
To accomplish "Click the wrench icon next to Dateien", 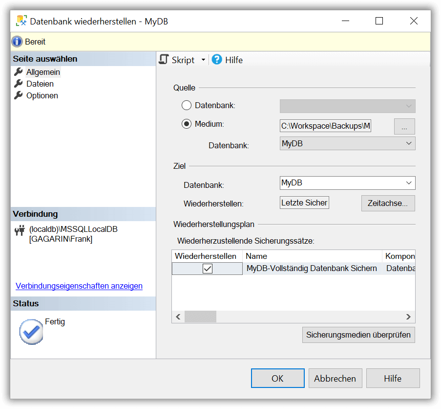I will pyautogui.click(x=18, y=84).
